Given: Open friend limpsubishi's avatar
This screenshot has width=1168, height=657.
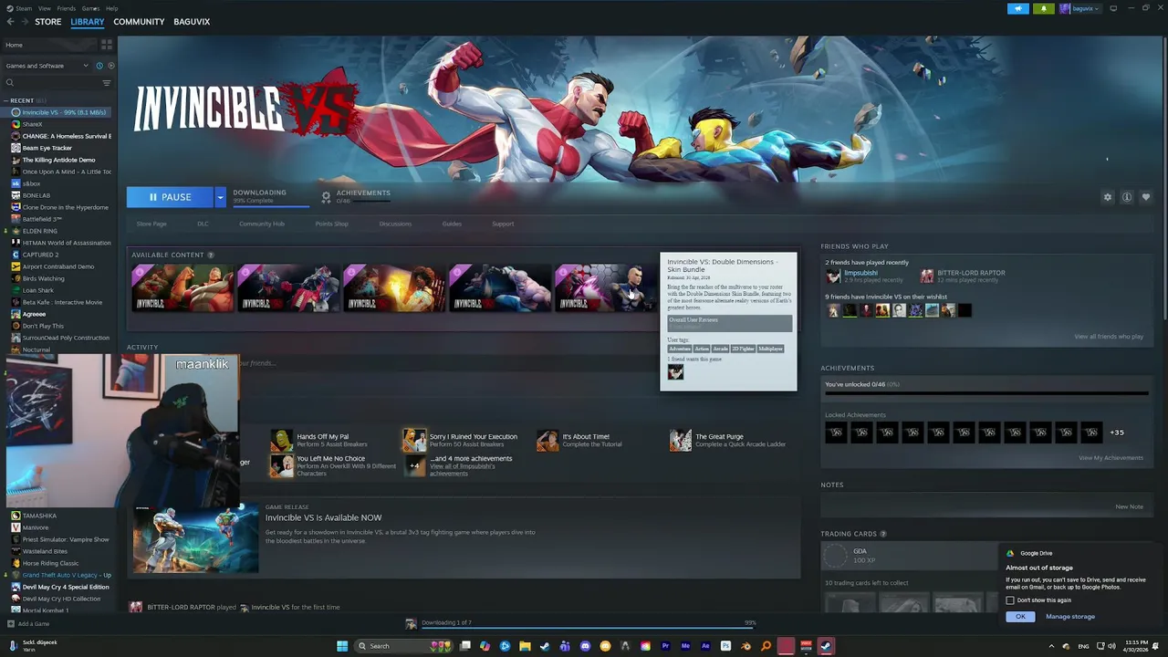Looking at the screenshot, I should (833, 276).
